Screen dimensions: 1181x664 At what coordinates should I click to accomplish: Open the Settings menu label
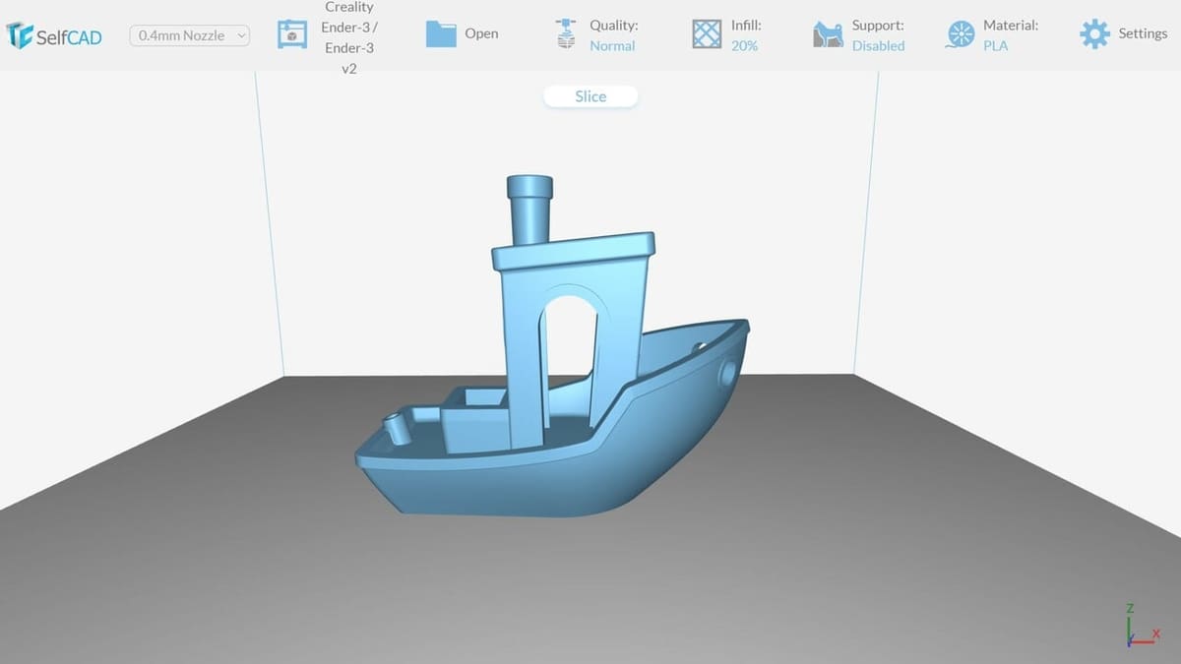(1142, 33)
